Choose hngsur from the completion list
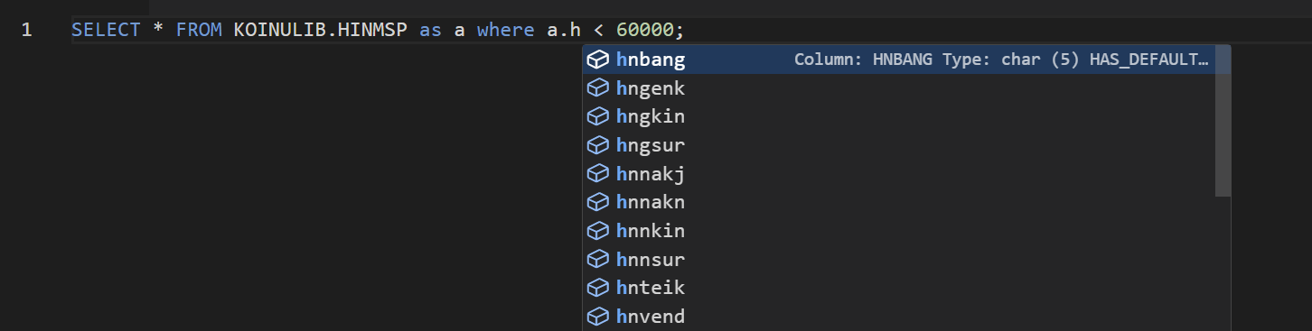 (x=899, y=145)
